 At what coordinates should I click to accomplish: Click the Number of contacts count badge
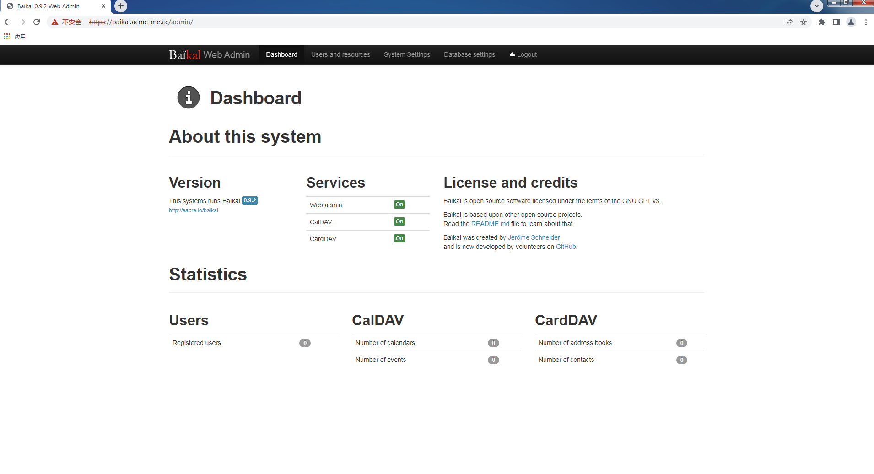coord(682,360)
